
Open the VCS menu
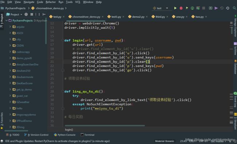(78, 2)
